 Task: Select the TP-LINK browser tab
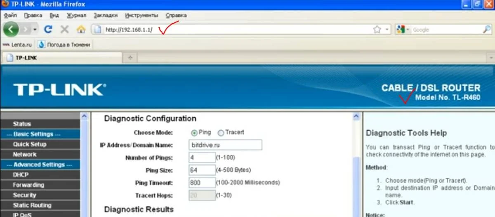62,58
